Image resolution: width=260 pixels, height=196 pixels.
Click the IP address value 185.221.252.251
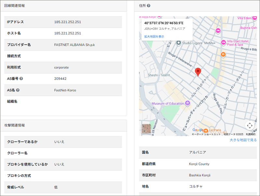[68, 22]
